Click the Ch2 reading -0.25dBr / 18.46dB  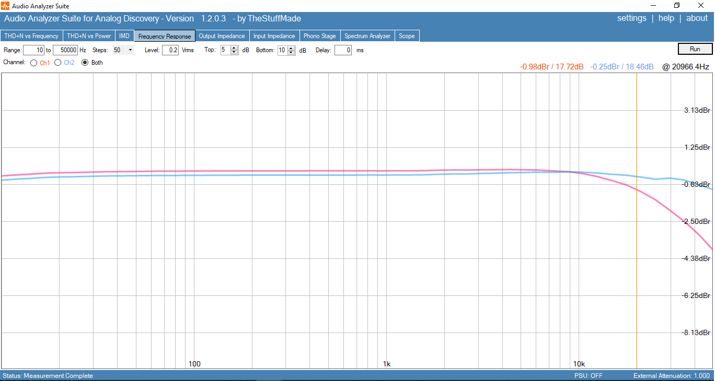point(622,67)
